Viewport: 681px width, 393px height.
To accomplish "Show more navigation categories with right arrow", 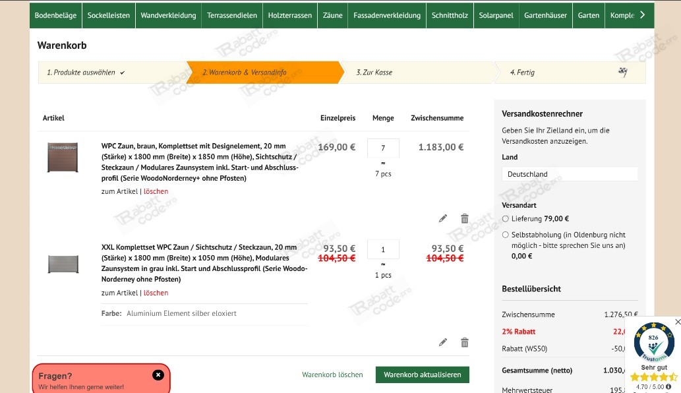I will [x=642, y=15].
